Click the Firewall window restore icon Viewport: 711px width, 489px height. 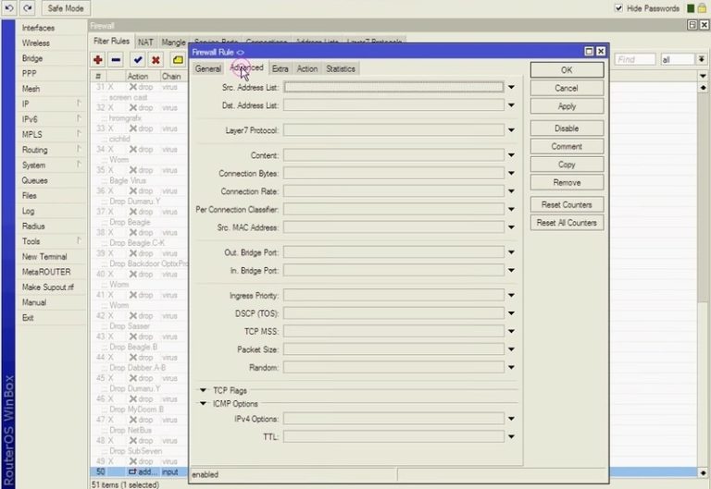[x=692, y=25]
